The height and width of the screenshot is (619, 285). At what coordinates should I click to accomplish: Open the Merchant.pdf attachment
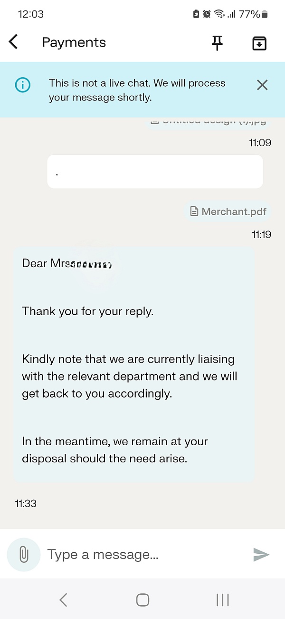228,211
